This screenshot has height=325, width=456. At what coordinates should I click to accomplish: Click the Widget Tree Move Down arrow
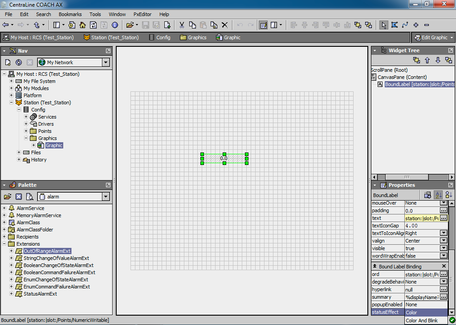(x=438, y=60)
